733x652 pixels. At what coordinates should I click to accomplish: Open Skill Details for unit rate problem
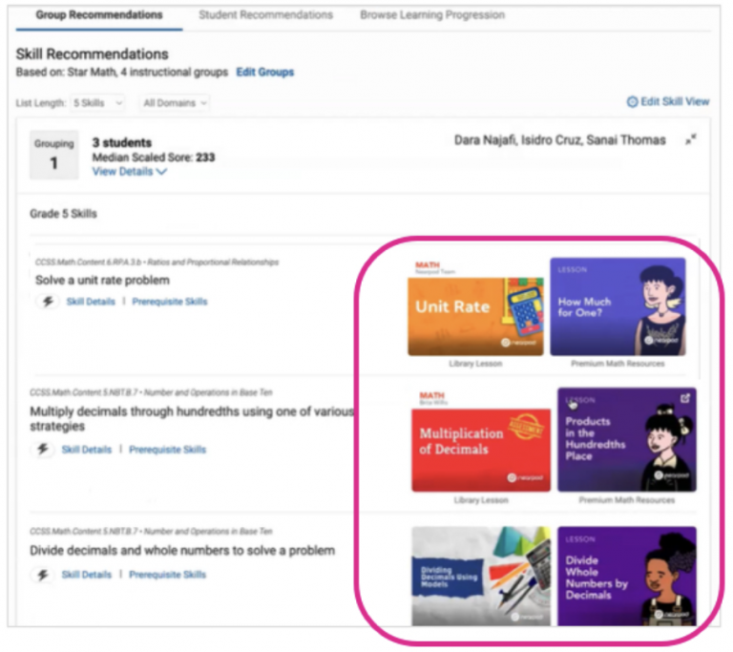(91, 302)
